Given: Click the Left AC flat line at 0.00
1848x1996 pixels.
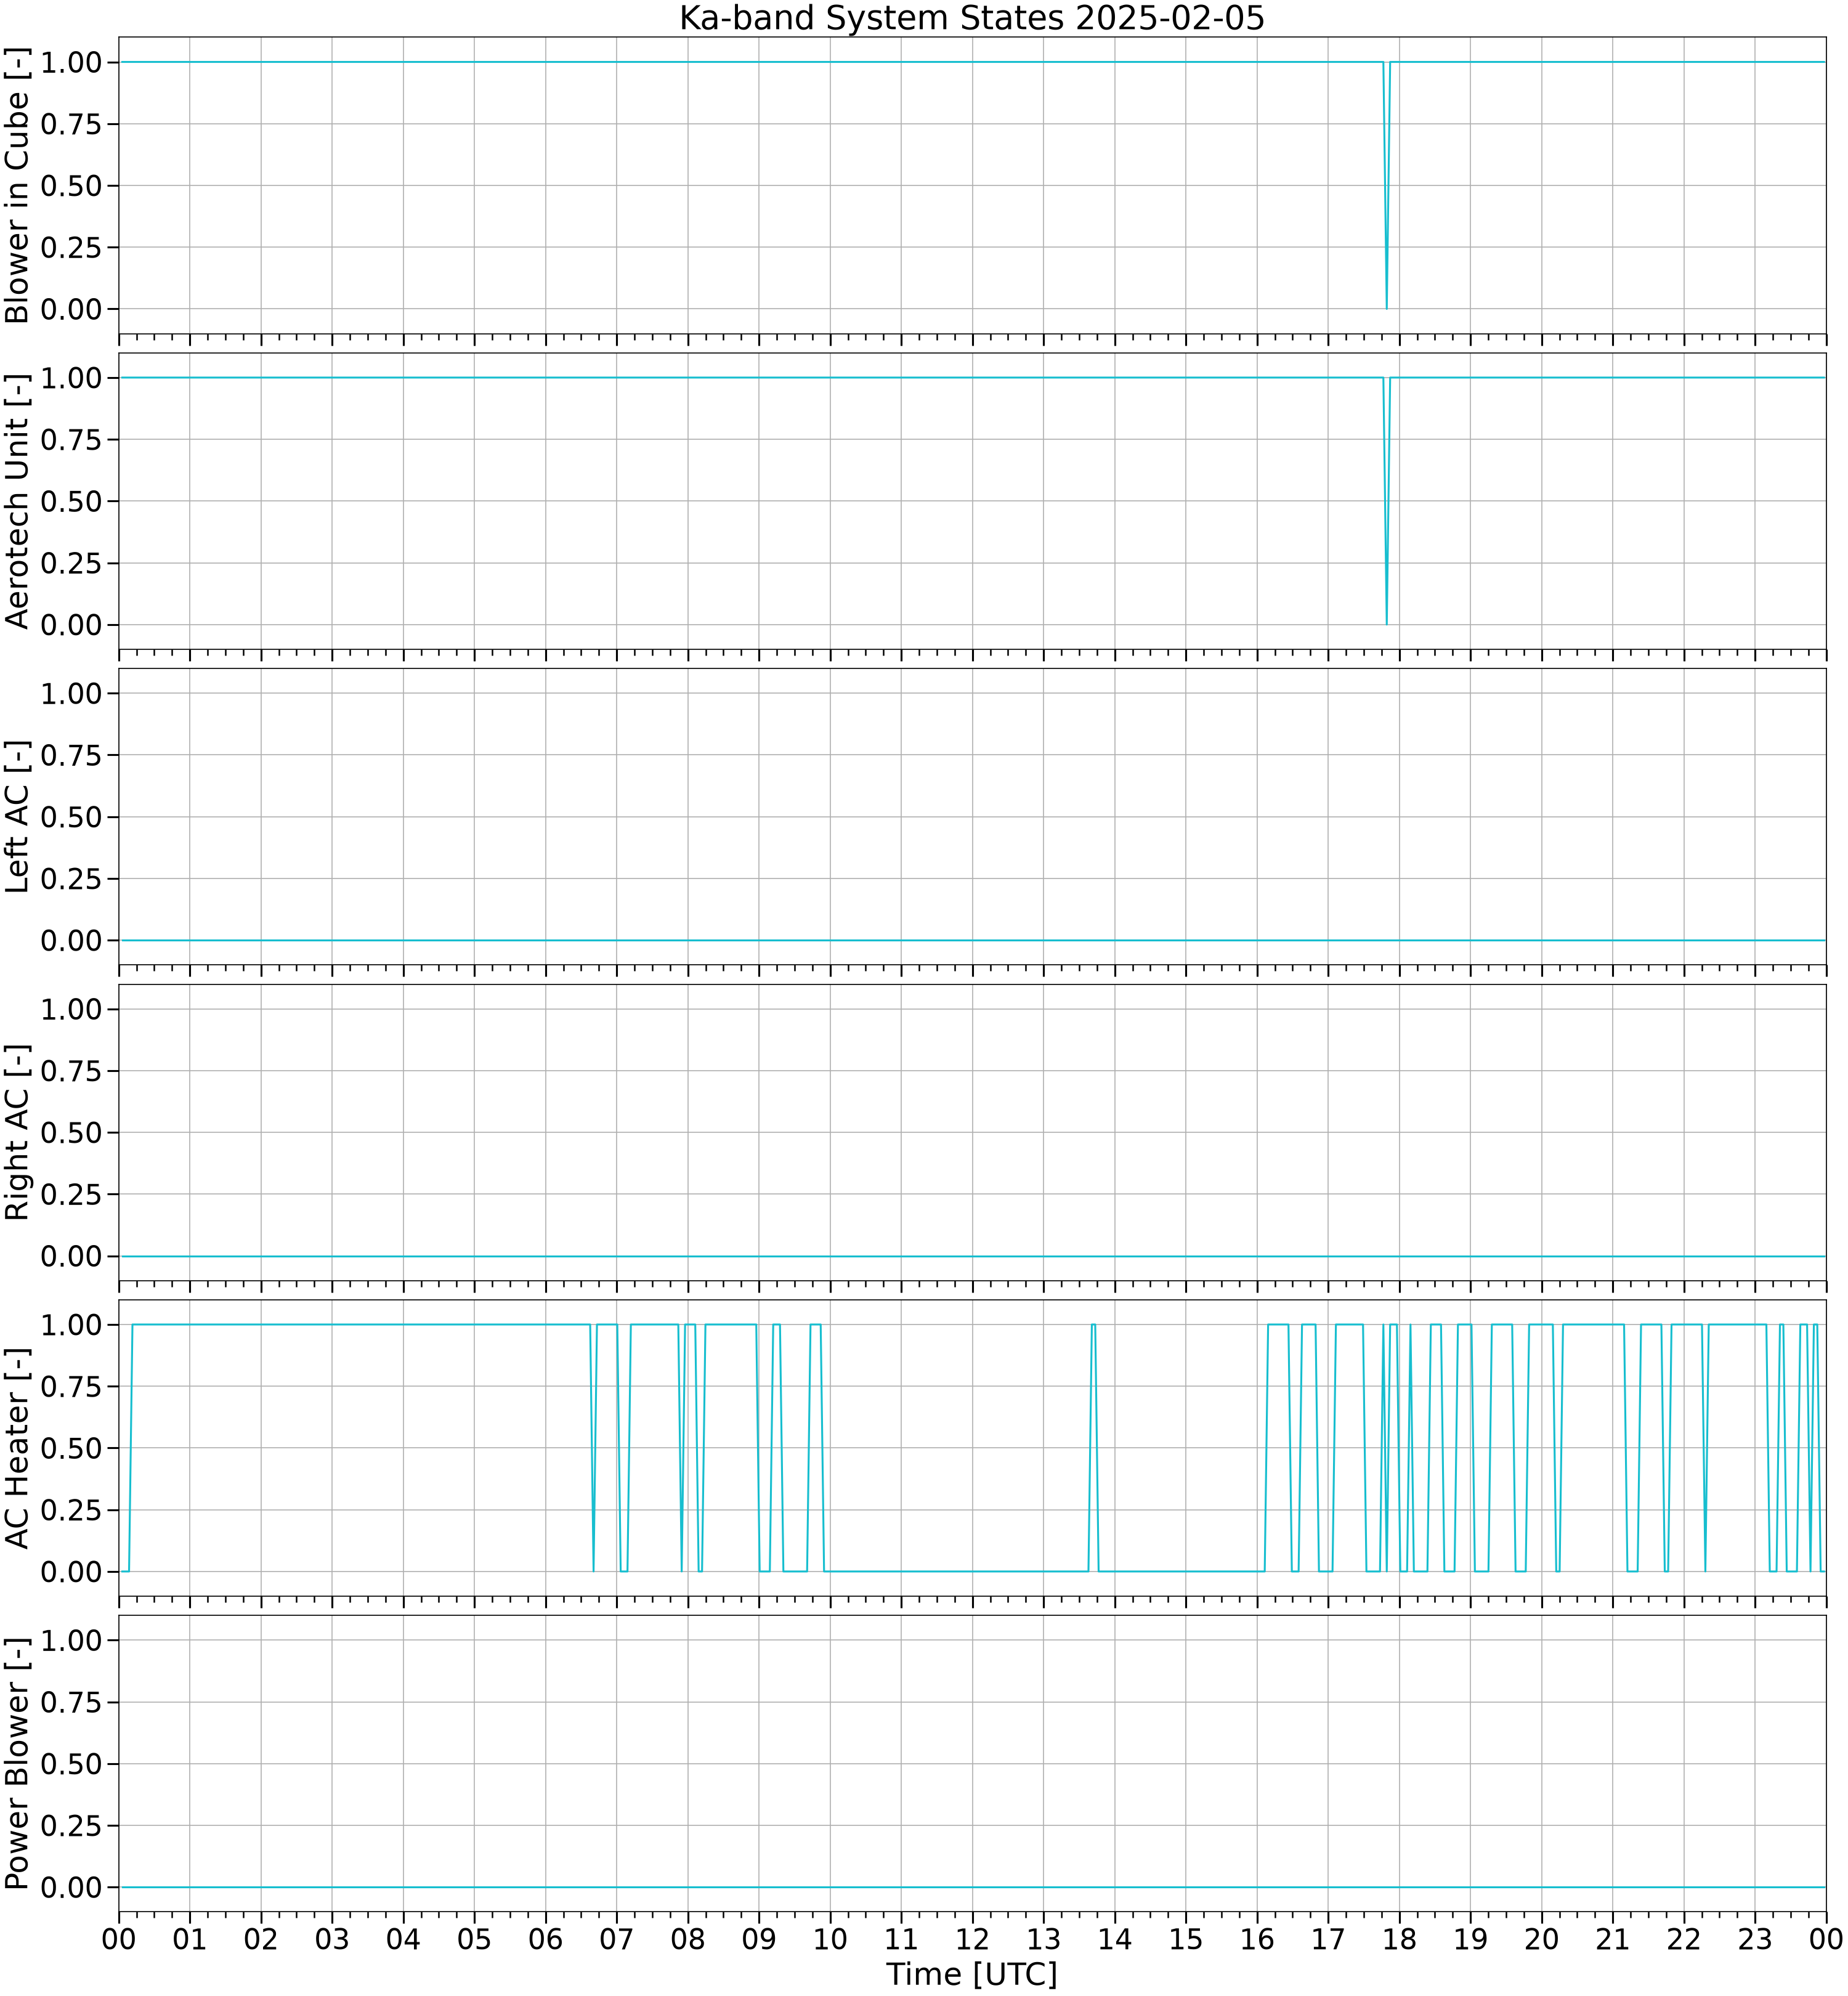Looking at the screenshot, I should (x=972, y=940).
